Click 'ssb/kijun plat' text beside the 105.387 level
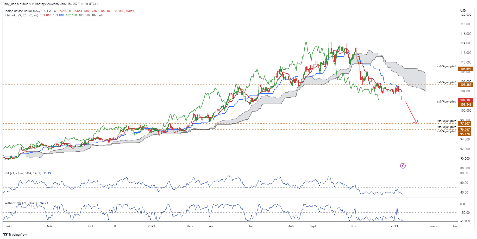The height and width of the screenshot is (239, 477). [x=447, y=82]
